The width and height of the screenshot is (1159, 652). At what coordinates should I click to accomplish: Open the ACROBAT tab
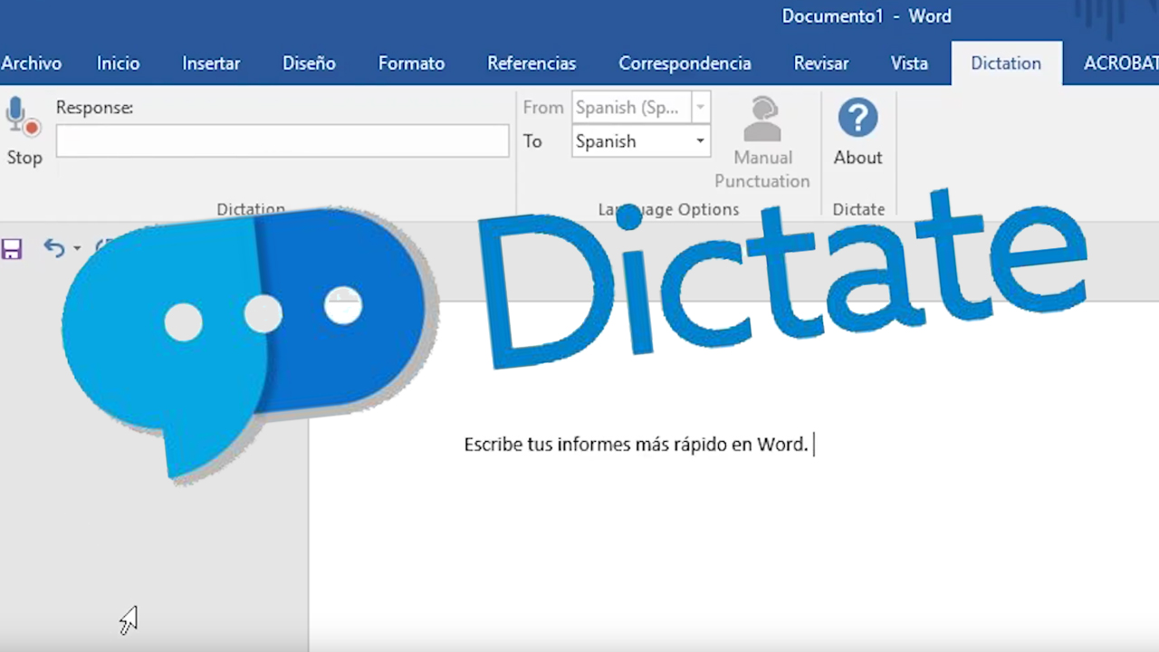point(1121,63)
